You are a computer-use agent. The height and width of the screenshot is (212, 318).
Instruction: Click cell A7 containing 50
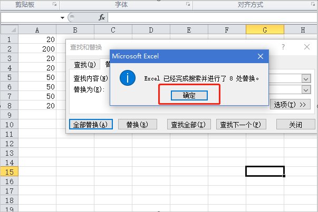[37, 96]
